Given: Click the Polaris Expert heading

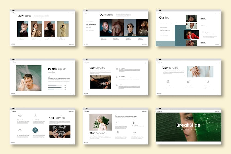Looking at the screenshot, I should pyautogui.click(x=57, y=69).
